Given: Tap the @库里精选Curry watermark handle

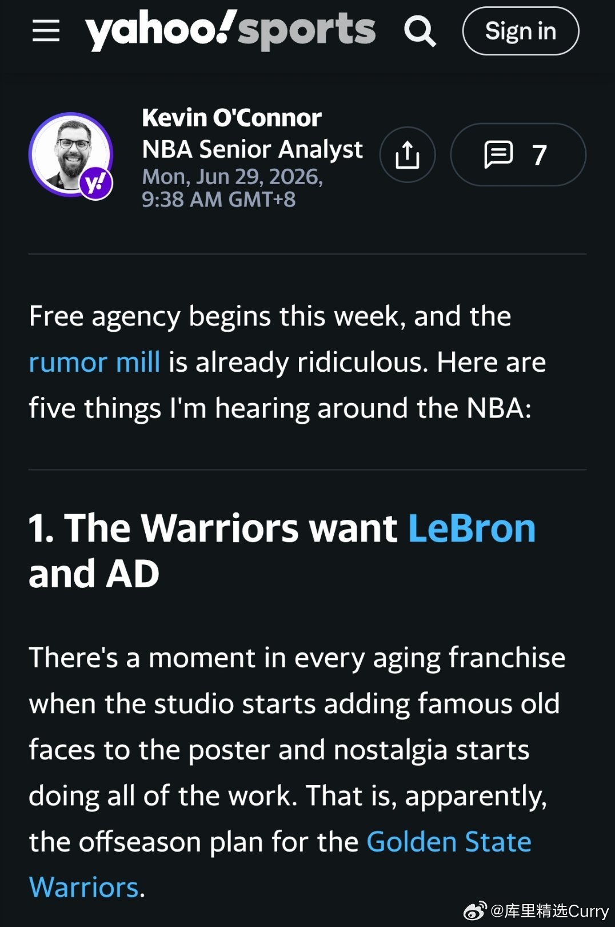Looking at the screenshot, I should [x=550, y=911].
